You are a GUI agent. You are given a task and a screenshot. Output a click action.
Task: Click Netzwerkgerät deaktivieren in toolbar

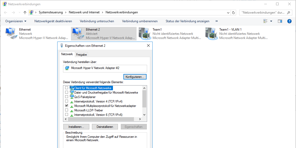(53, 21)
